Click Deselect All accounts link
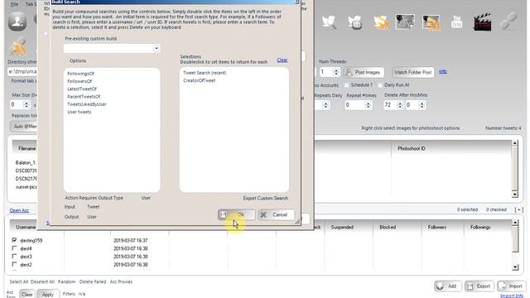530x298 pixels. (42, 281)
